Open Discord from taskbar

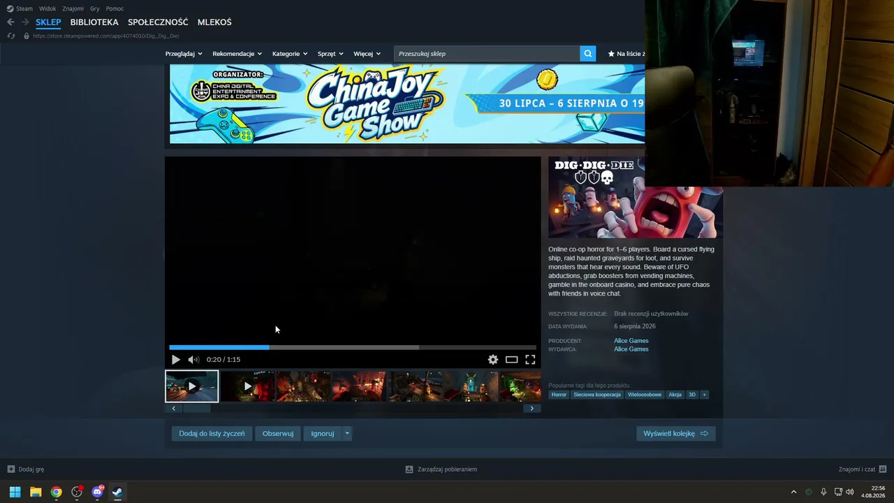(x=97, y=492)
